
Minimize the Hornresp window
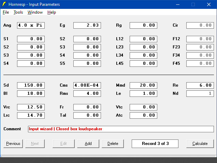coord(178,4)
